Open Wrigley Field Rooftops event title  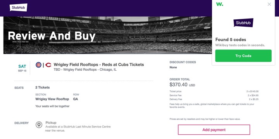[99, 64]
